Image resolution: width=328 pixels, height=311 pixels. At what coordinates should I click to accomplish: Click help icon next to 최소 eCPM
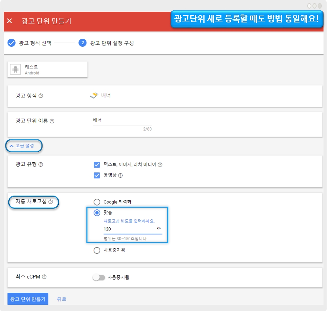coord(44,277)
